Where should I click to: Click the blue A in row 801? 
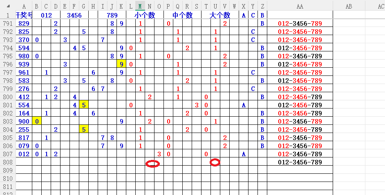(x=244, y=105)
